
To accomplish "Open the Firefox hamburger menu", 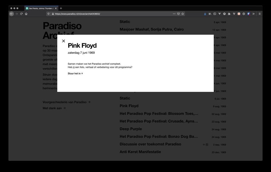I will (259, 14).
